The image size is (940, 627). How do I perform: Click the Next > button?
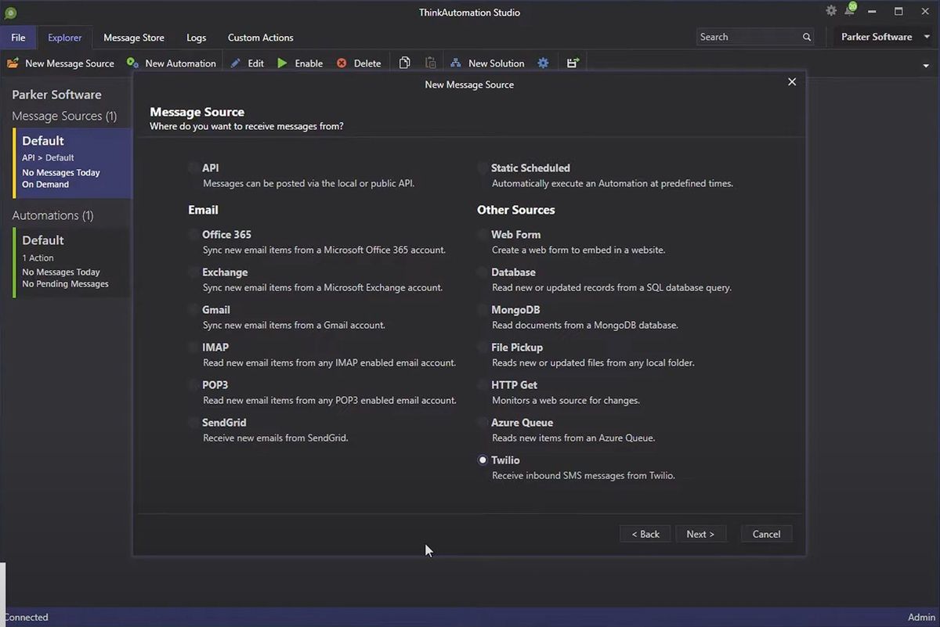(x=700, y=534)
